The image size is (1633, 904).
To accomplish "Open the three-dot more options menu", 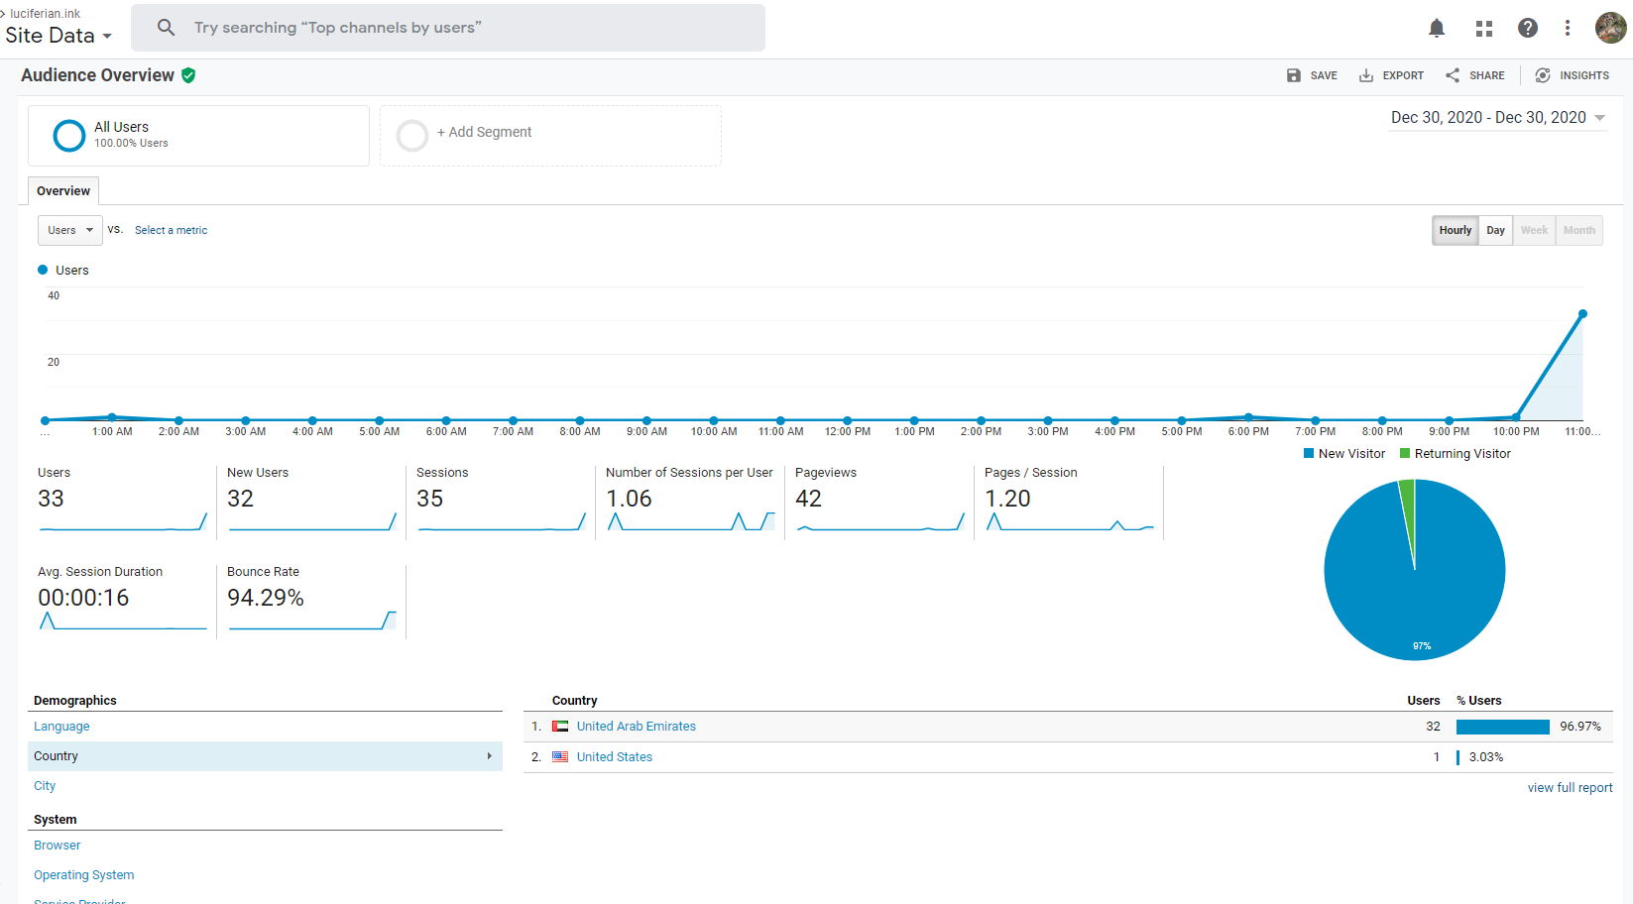I will [x=1567, y=28].
